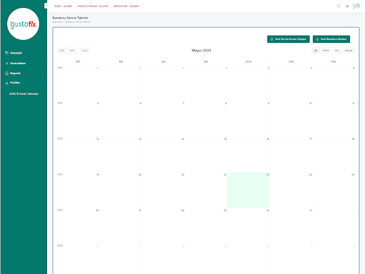Click the gustofix logo in sidebar
This screenshot has height=274, width=365.
tap(23, 24)
